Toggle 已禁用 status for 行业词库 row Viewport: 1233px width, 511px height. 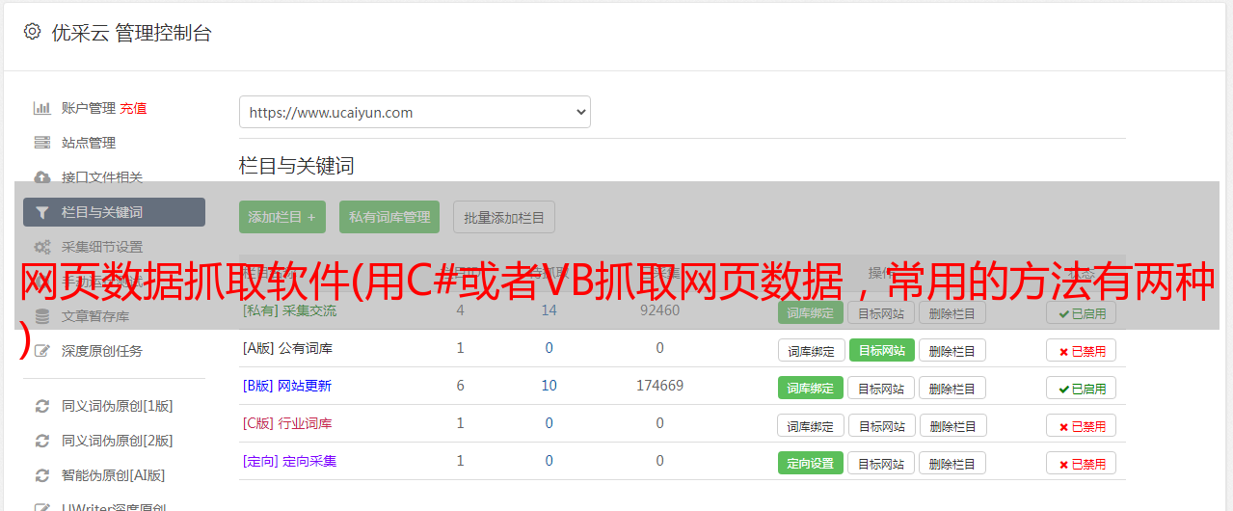click(x=1081, y=426)
